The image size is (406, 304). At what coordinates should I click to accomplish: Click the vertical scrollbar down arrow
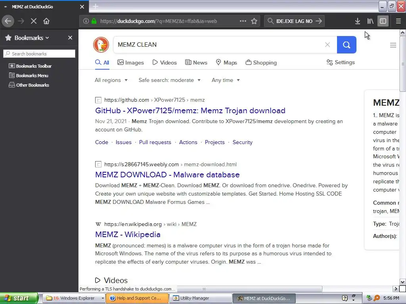pos(403,282)
